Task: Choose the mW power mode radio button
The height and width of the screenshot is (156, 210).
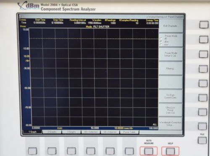Action: (x=161, y=44)
